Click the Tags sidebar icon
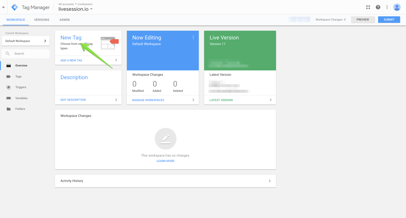Image resolution: width=406 pixels, height=218 pixels. [9, 77]
